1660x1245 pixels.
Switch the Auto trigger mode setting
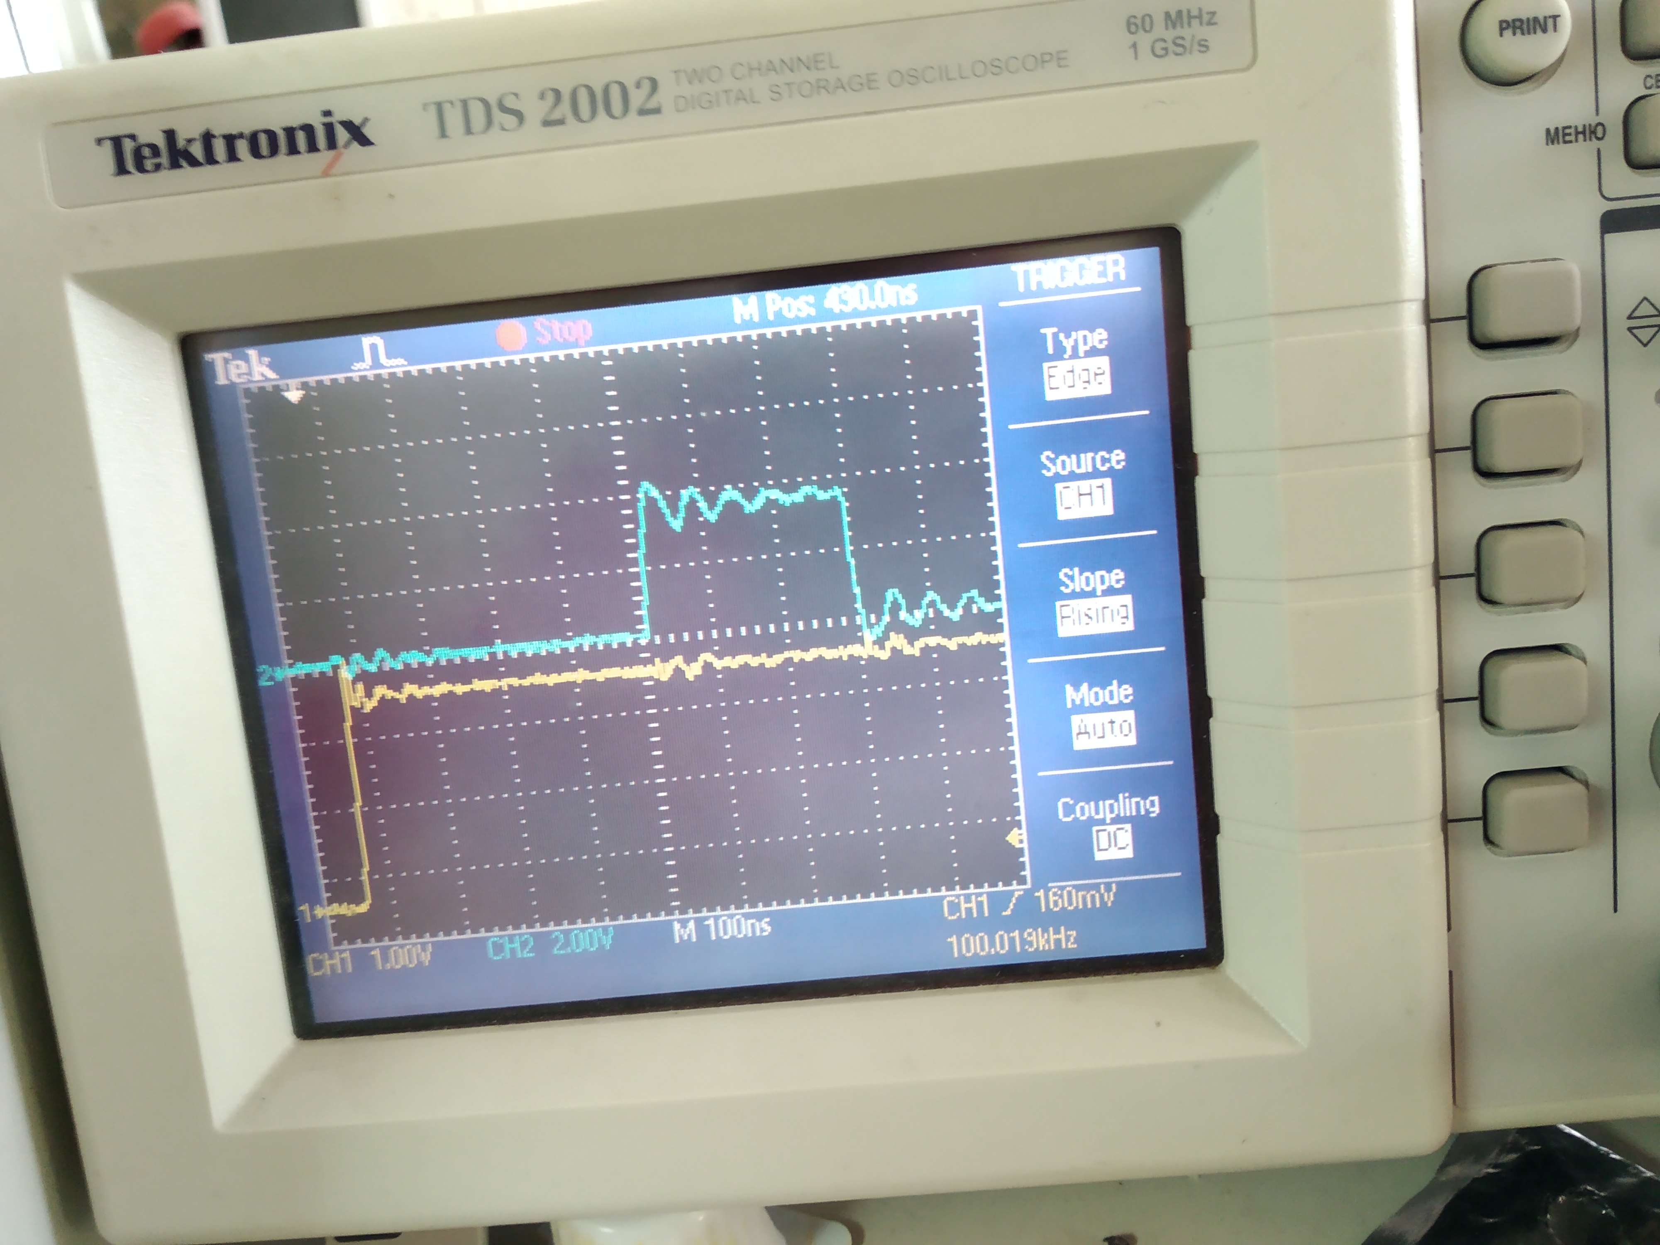click(1103, 729)
